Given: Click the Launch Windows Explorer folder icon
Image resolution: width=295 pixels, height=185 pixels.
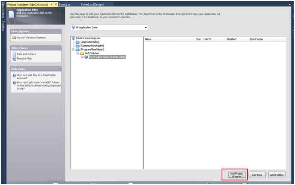Looking at the screenshot, I should (14, 38).
